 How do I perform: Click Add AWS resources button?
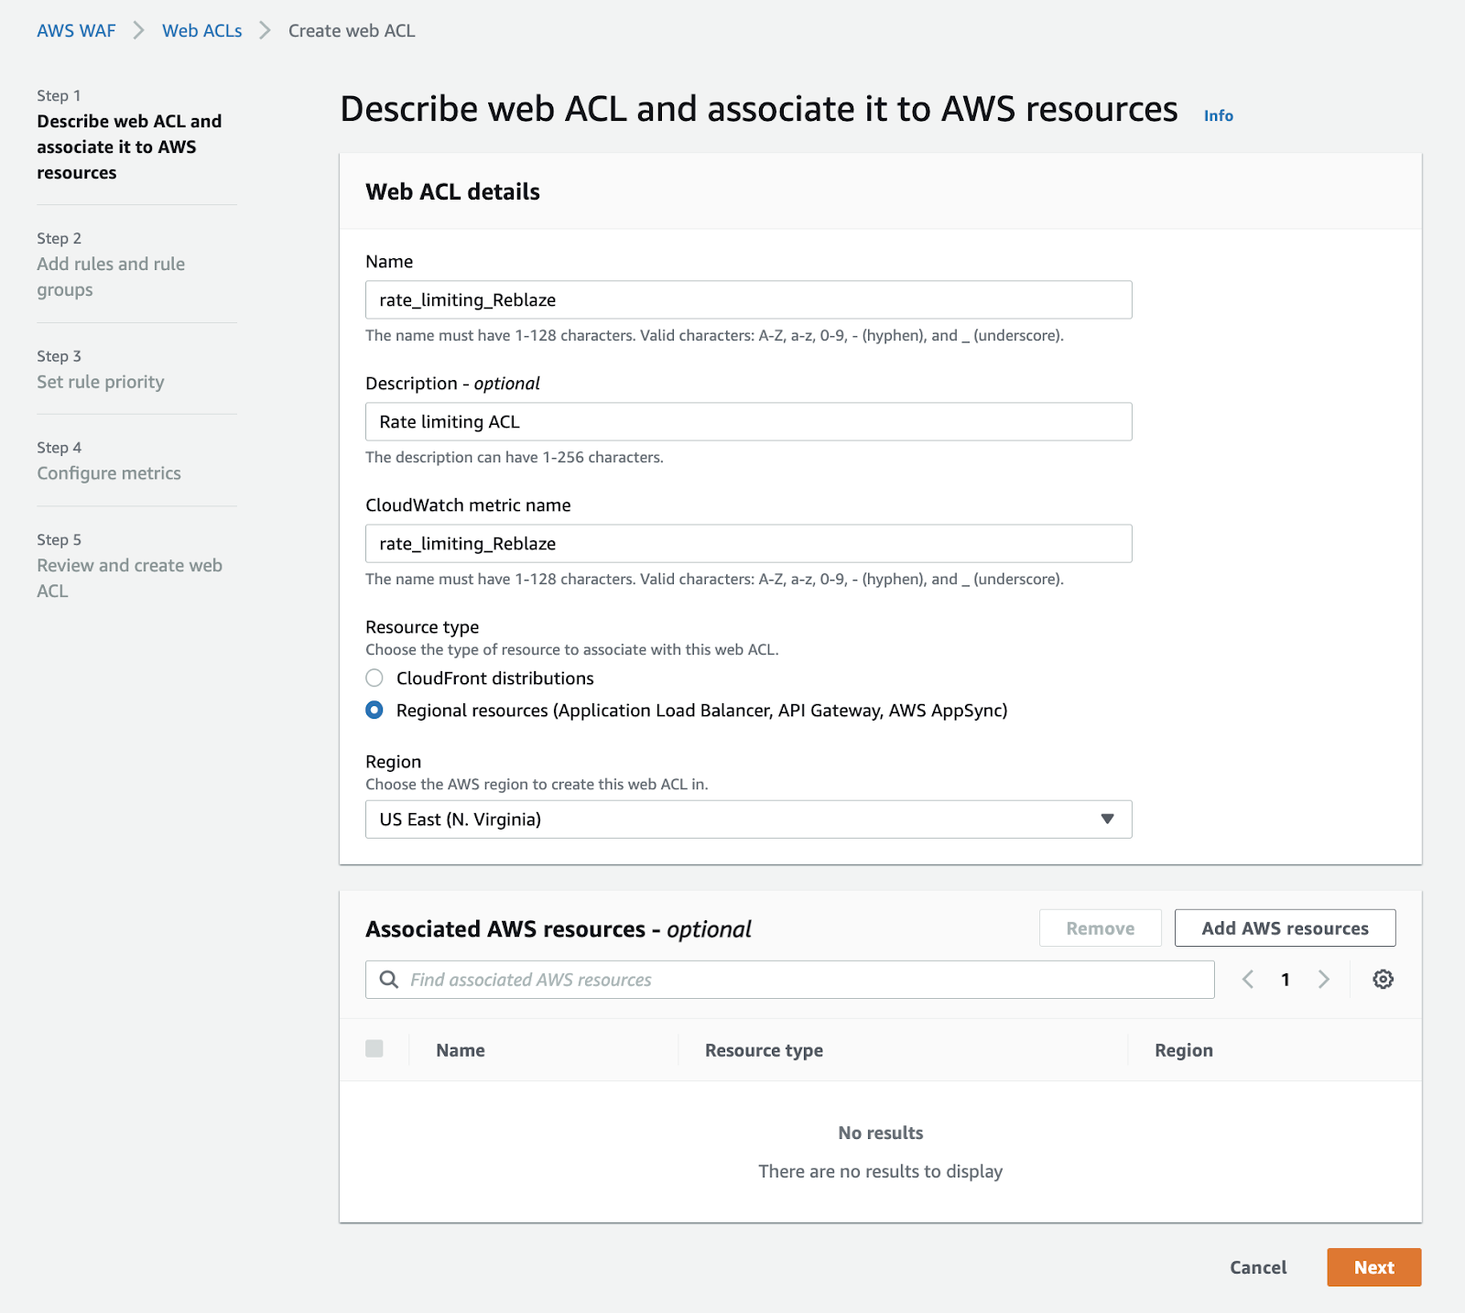coord(1285,928)
